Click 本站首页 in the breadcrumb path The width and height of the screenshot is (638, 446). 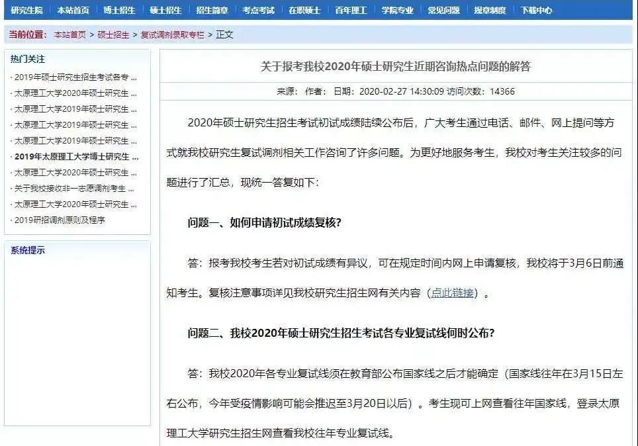coord(69,35)
